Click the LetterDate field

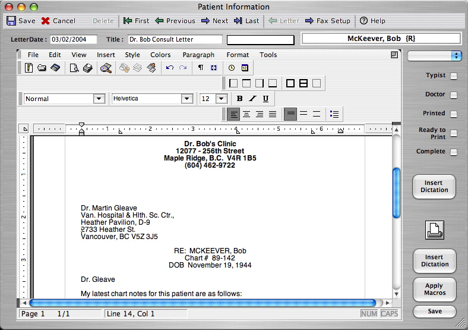click(x=74, y=39)
